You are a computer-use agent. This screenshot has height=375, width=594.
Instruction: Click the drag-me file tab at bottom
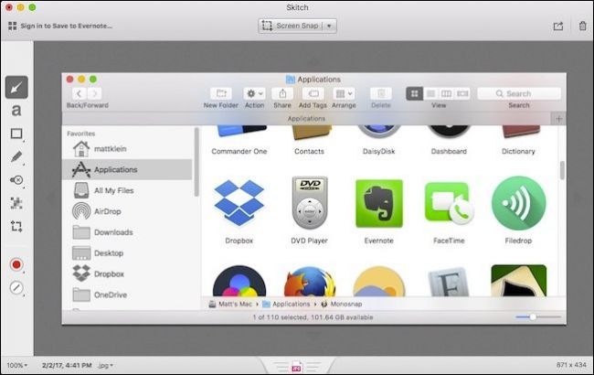[x=296, y=368]
